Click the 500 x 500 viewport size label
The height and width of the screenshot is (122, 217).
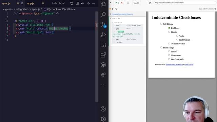[203, 9]
